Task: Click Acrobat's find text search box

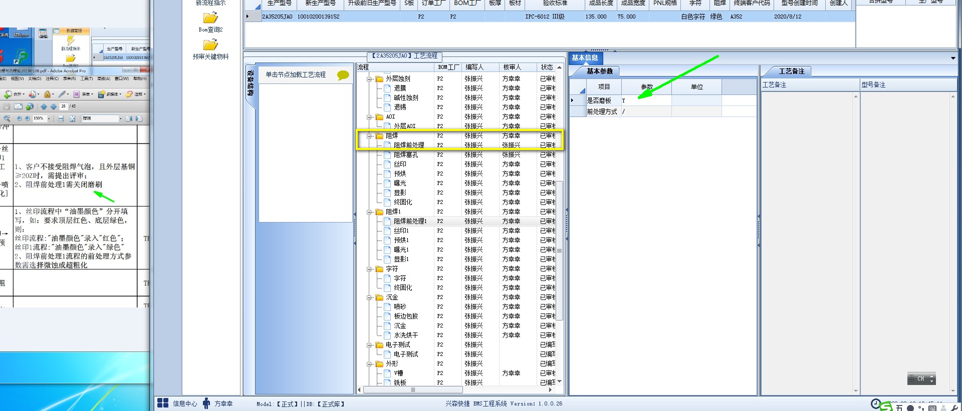Action: coord(101,118)
